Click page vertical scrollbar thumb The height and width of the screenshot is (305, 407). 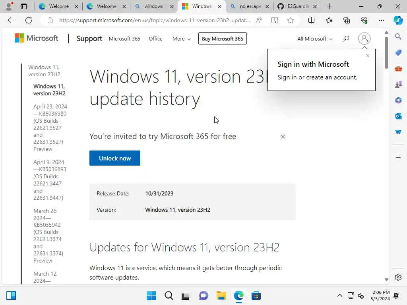tap(386, 53)
